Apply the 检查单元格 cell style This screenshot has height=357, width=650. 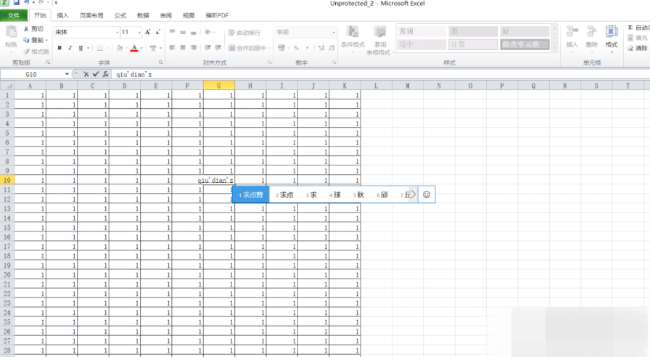524,44
